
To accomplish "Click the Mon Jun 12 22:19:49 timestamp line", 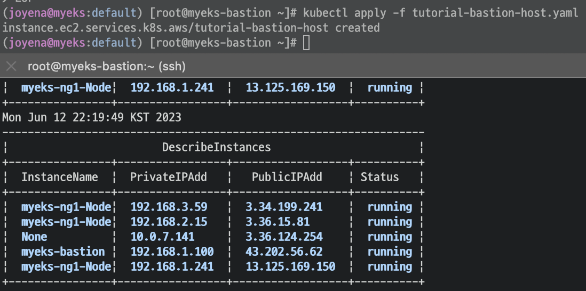I will coord(92,117).
